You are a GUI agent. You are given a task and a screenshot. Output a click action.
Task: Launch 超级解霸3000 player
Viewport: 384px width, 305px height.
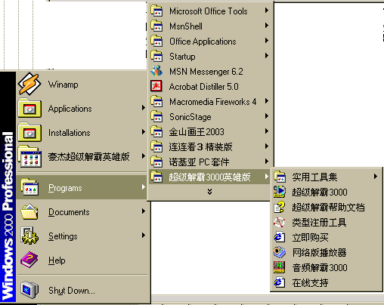click(326, 192)
